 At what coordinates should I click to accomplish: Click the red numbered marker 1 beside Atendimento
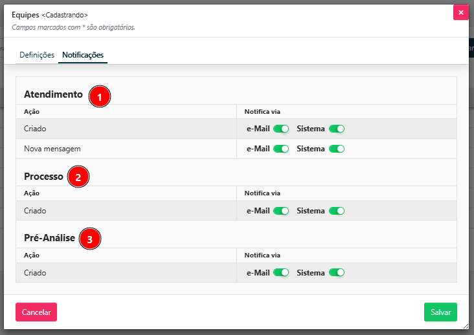[99, 97]
